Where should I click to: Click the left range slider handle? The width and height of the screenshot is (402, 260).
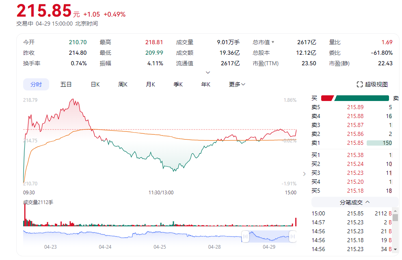245,236
